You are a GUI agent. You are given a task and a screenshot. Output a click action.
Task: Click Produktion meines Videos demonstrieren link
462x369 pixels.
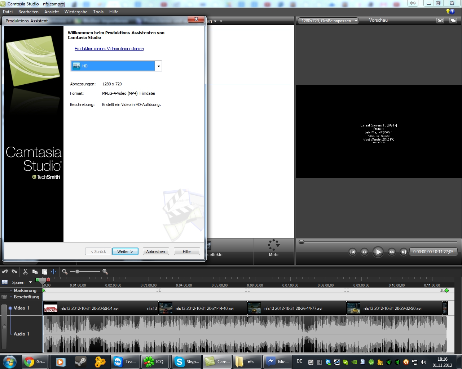point(109,49)
